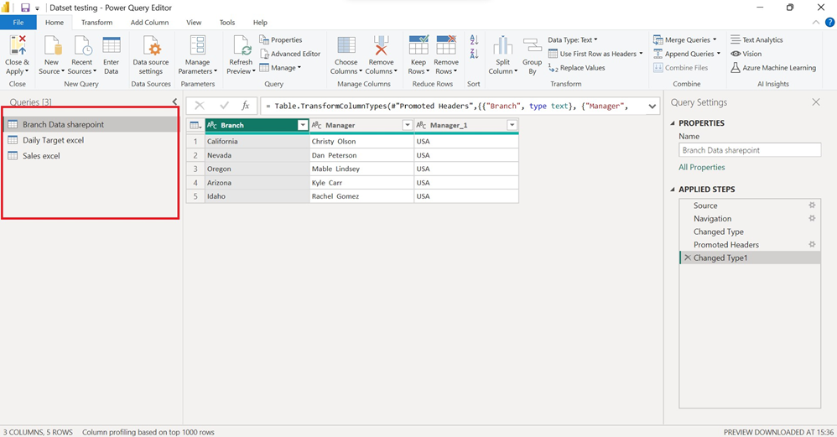This screenshot has width=837, height=437.
Task: Open the Manage query dropdown
Action: [280, 68]
